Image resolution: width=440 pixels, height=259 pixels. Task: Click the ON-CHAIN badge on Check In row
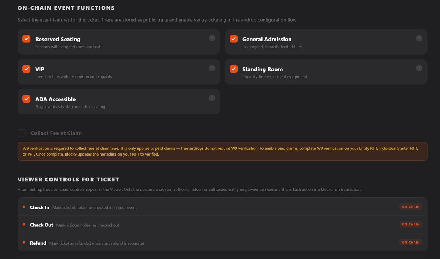(x=410, y=207)
